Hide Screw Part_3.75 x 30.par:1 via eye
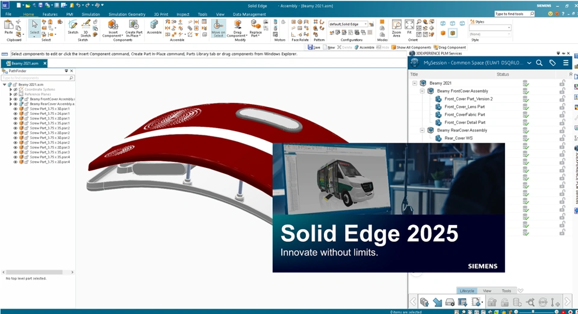The height and width of the screenshot is (314, 578). (15, 109)
